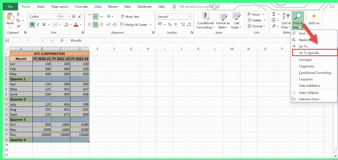
Task: Choose Find... from the menu
Action: pos(314,34)
